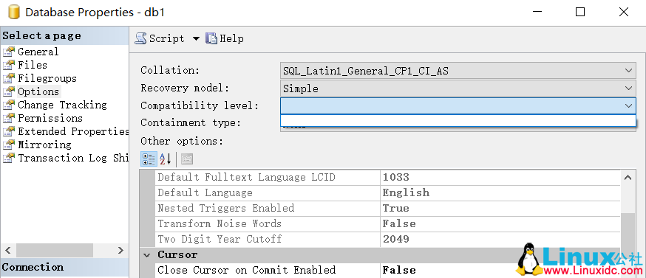
Task: Click the Help button
Action: point(225,38)
